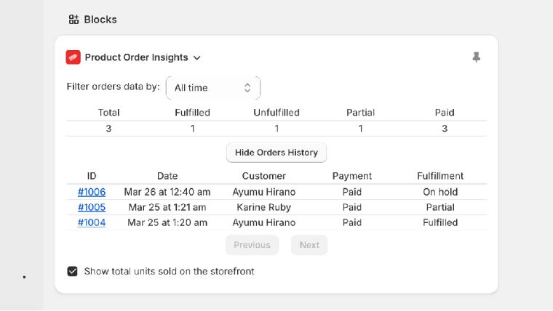Click the Next pagination button
The image size is (553, 311).
309,245
